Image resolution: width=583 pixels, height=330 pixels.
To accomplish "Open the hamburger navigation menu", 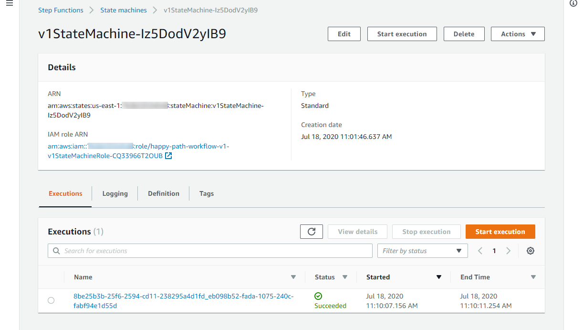I will [9, 3].
